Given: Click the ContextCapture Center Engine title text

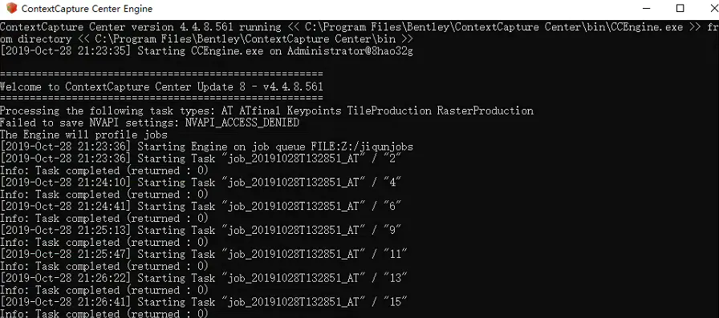Looking at the screenshot, I should point(87,9).
